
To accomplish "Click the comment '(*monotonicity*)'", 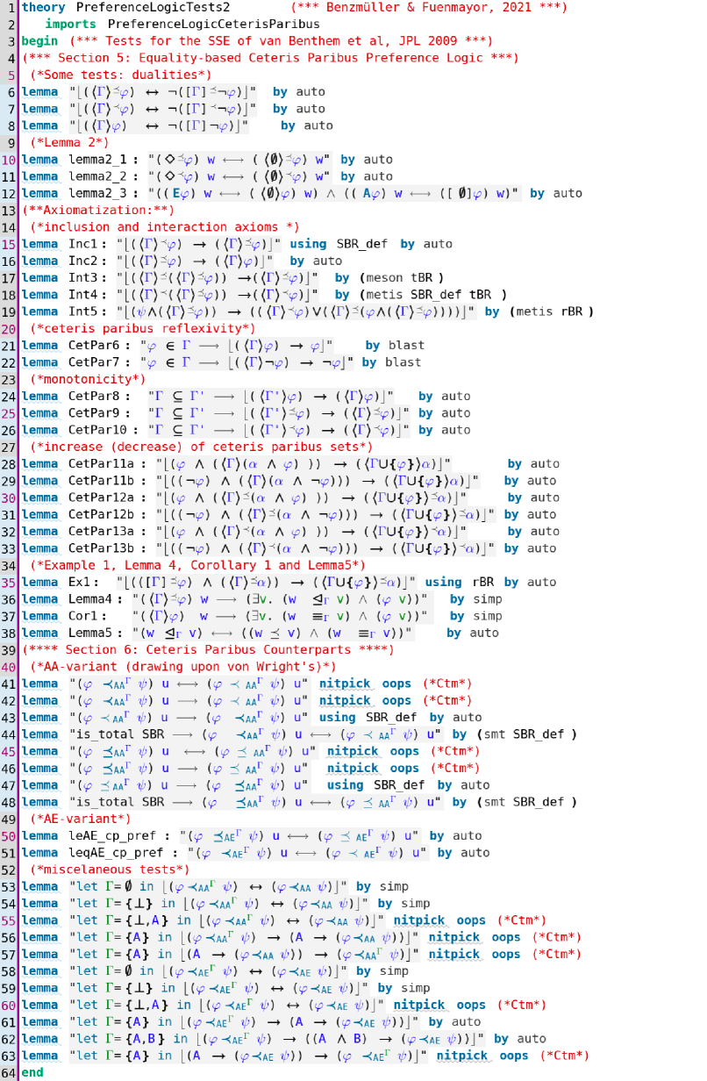I will (x=87, y=378).
